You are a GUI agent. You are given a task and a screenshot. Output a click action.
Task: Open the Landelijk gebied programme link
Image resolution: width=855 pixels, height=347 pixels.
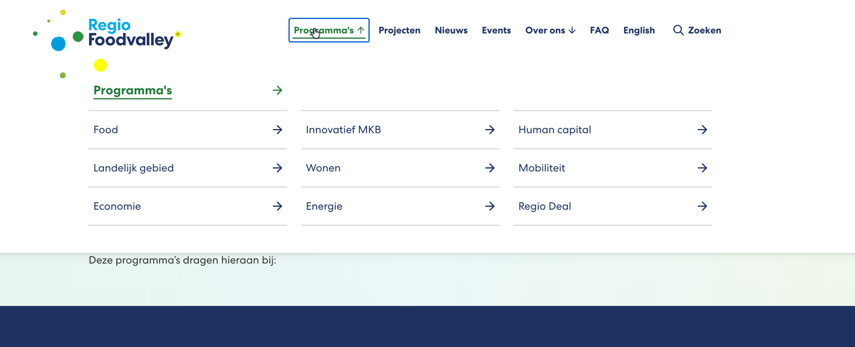pos(133,168)
